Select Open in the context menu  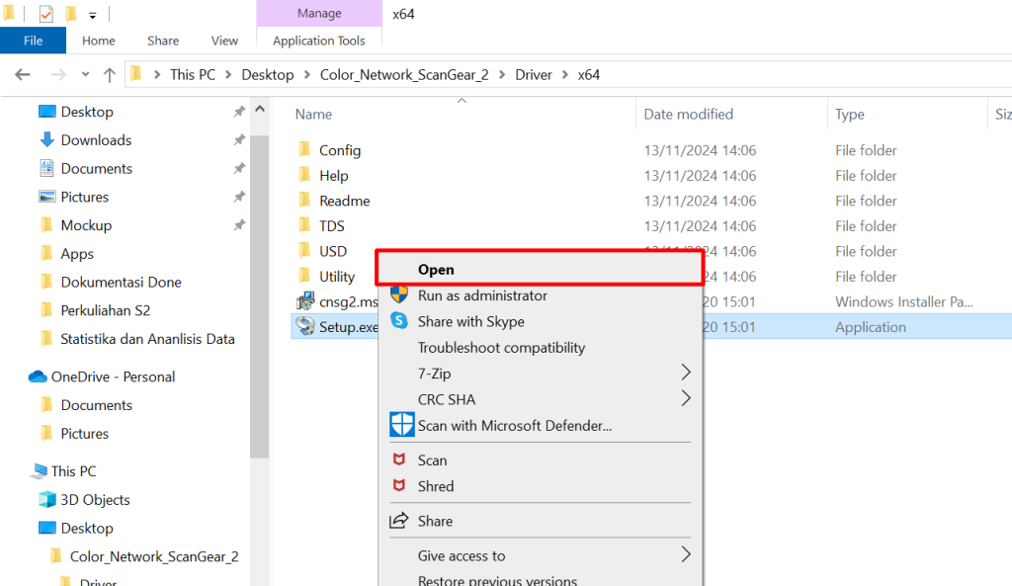click(x=436, y=269)
